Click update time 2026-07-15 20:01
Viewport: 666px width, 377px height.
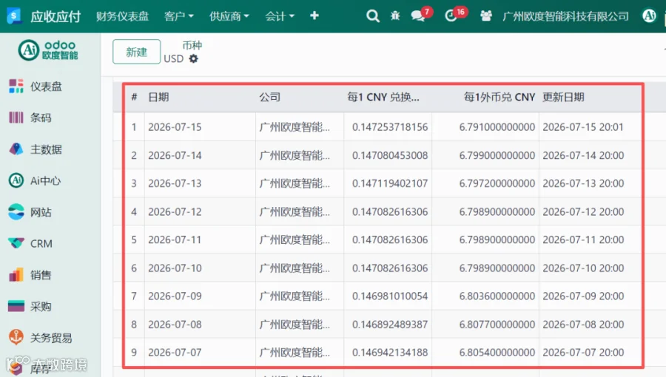(x=583, y=127)
